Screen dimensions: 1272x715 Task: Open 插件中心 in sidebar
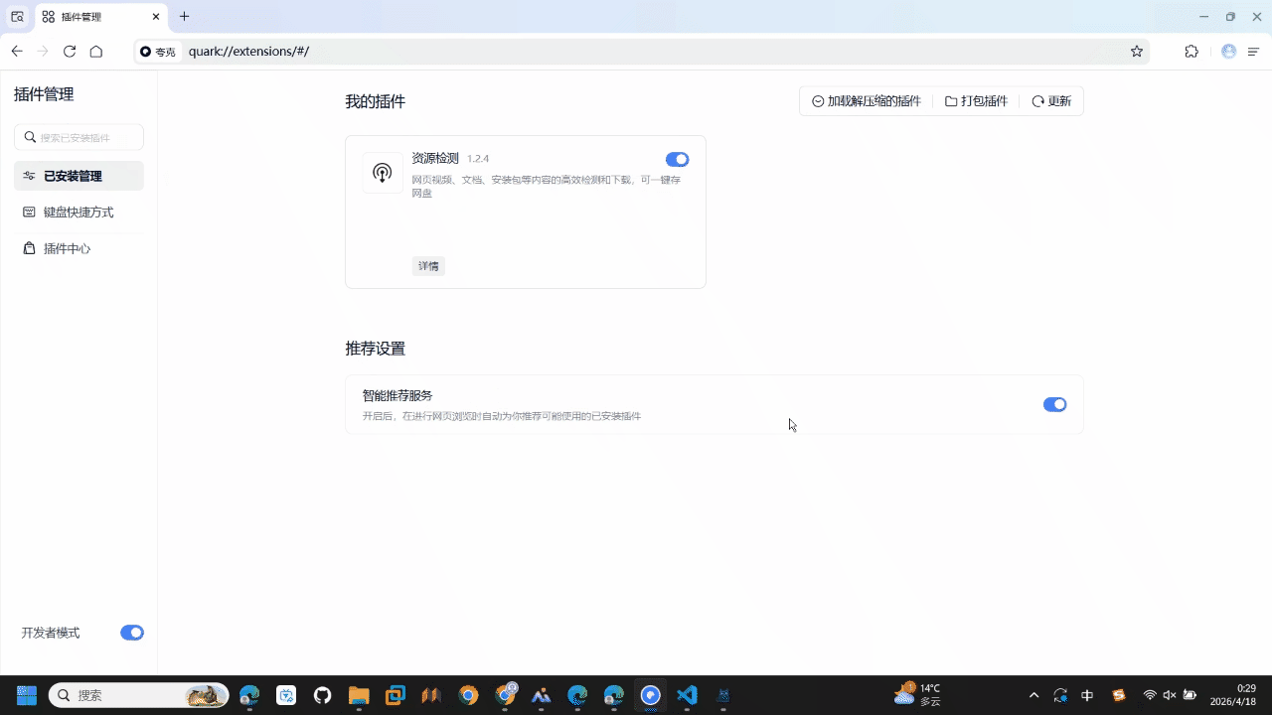(67, 248)
